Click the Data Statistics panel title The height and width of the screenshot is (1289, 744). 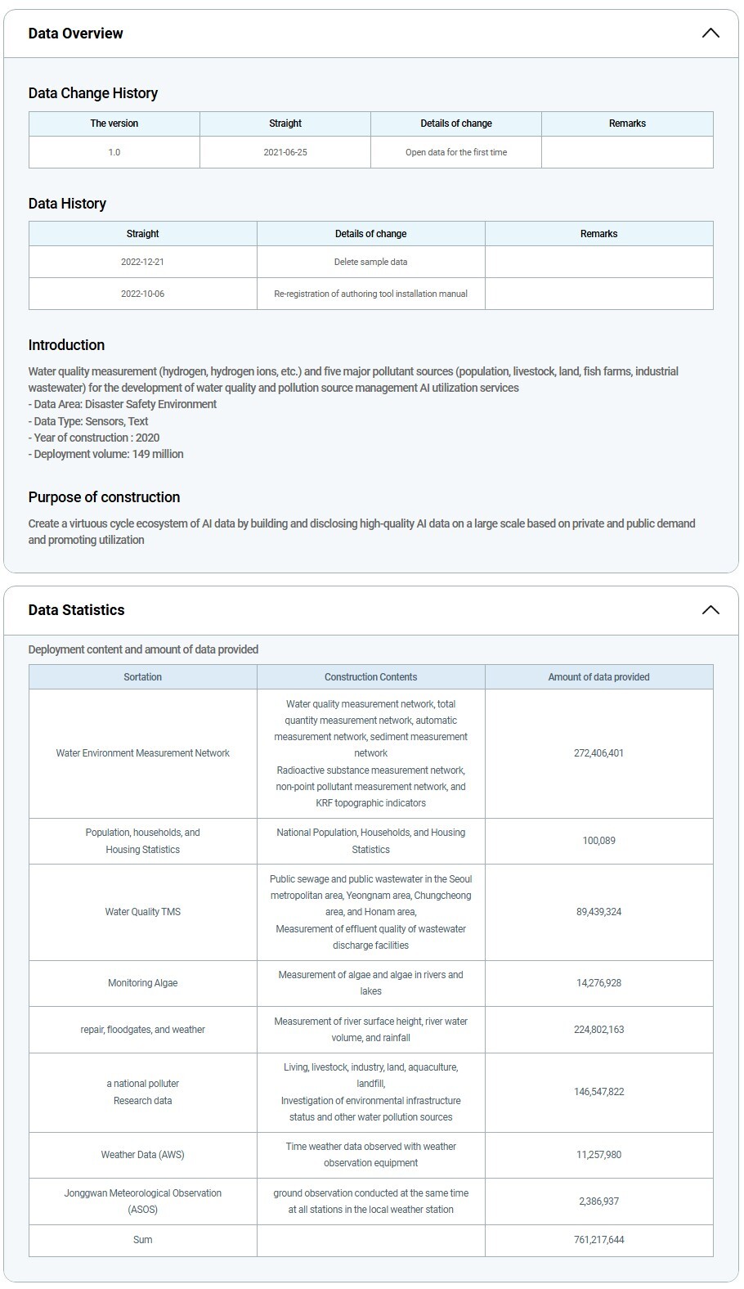coord(76,610)
